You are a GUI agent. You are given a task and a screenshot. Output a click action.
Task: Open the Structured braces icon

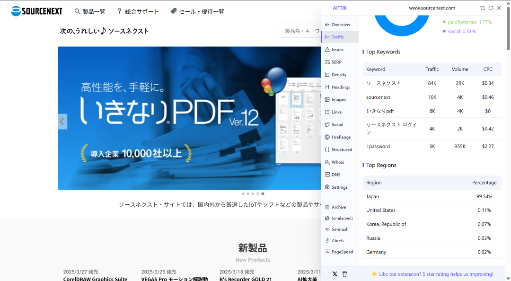point(327,149)
